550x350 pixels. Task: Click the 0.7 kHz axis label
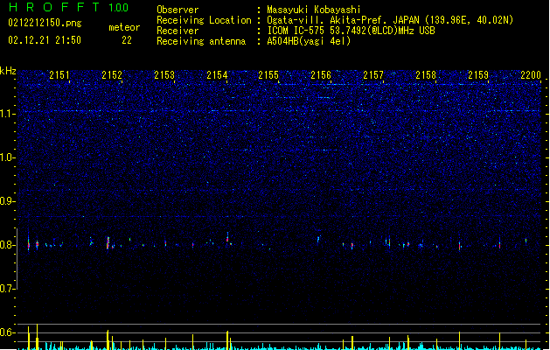pos(8,289)
